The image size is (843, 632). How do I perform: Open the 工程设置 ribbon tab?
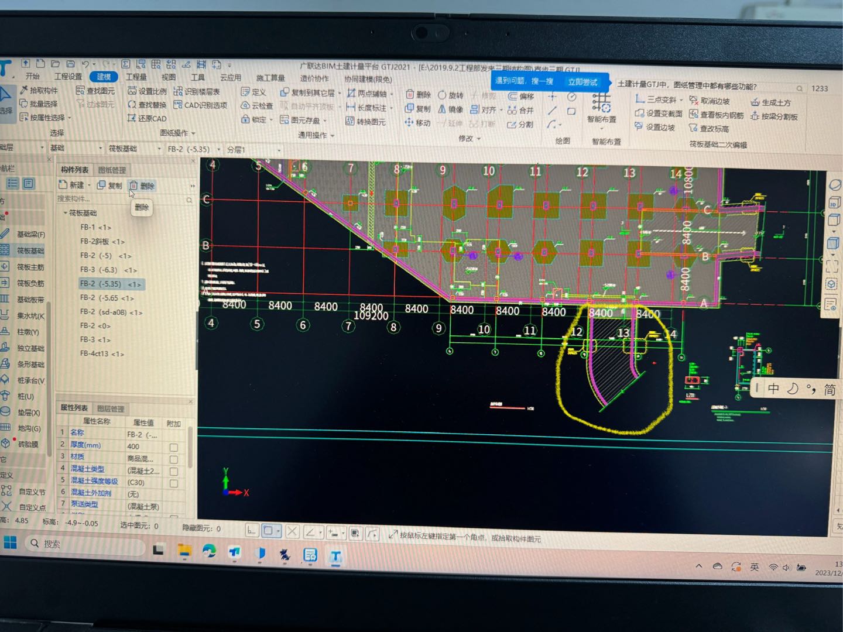(x=68, y=76)
